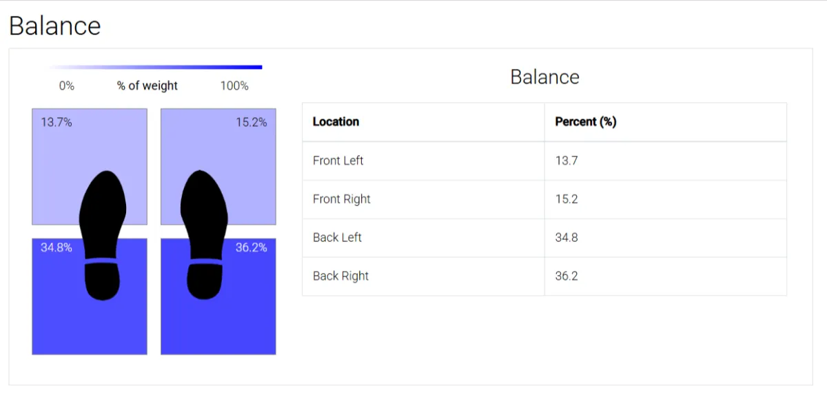Select the front right 15.2% pressure quadrant
827x395 pixels.
(x=218, y=166)
